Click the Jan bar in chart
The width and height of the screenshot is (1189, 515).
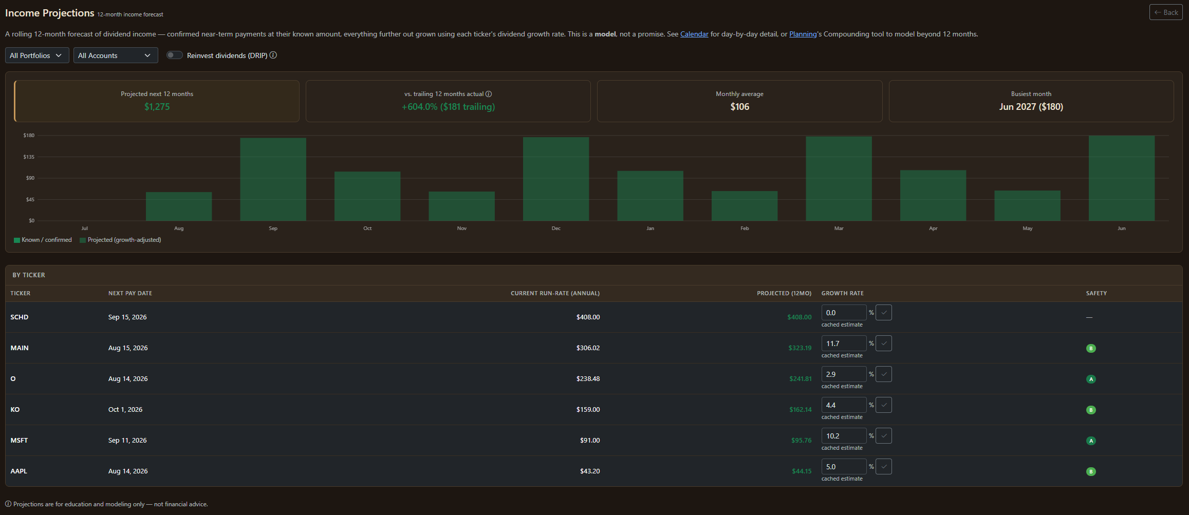[650, 196]
